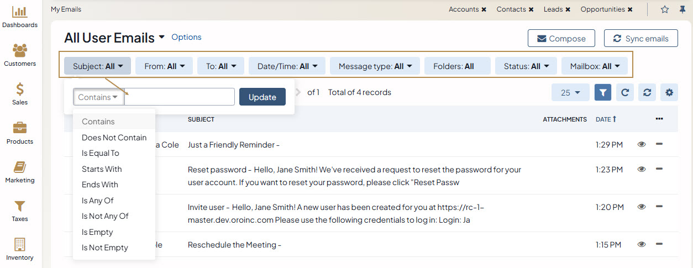The width and height of the screenshot is (693, 268).
Task: Click the favorites star icon
Action: tap(665, 9)
